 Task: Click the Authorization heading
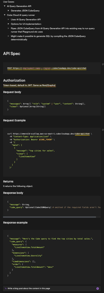click(14, 81)
